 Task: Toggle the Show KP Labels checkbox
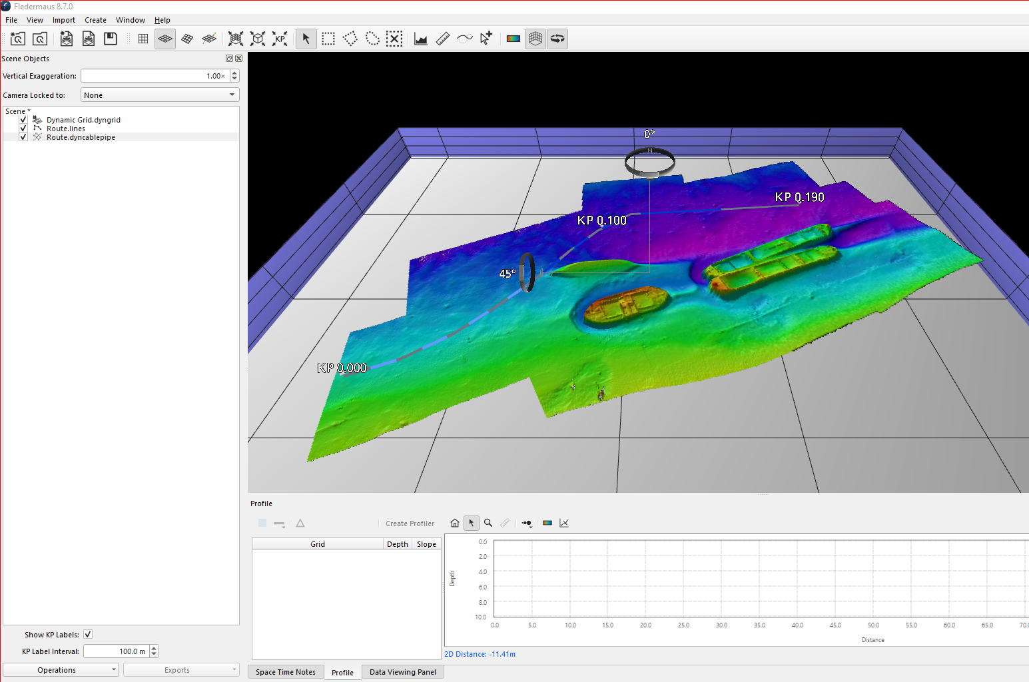88,635
